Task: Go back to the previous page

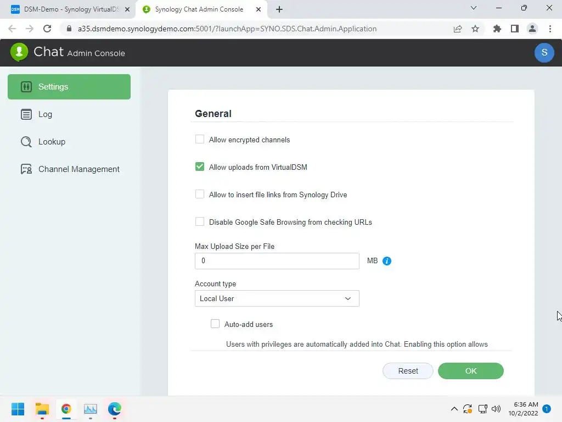Action: pyautogui.click(x=12, y=29)
